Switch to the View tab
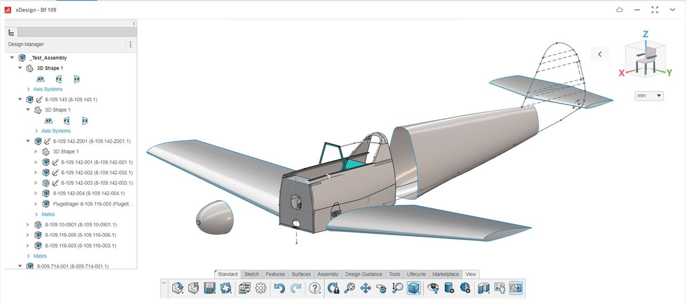This screenshot has width=686, height=303. tap(470, 274)
